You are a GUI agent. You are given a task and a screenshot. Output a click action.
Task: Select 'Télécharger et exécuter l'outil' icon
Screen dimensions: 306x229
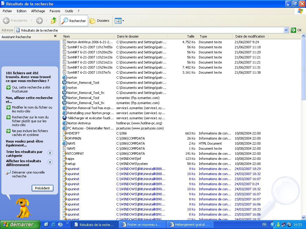tap(65, 118)
